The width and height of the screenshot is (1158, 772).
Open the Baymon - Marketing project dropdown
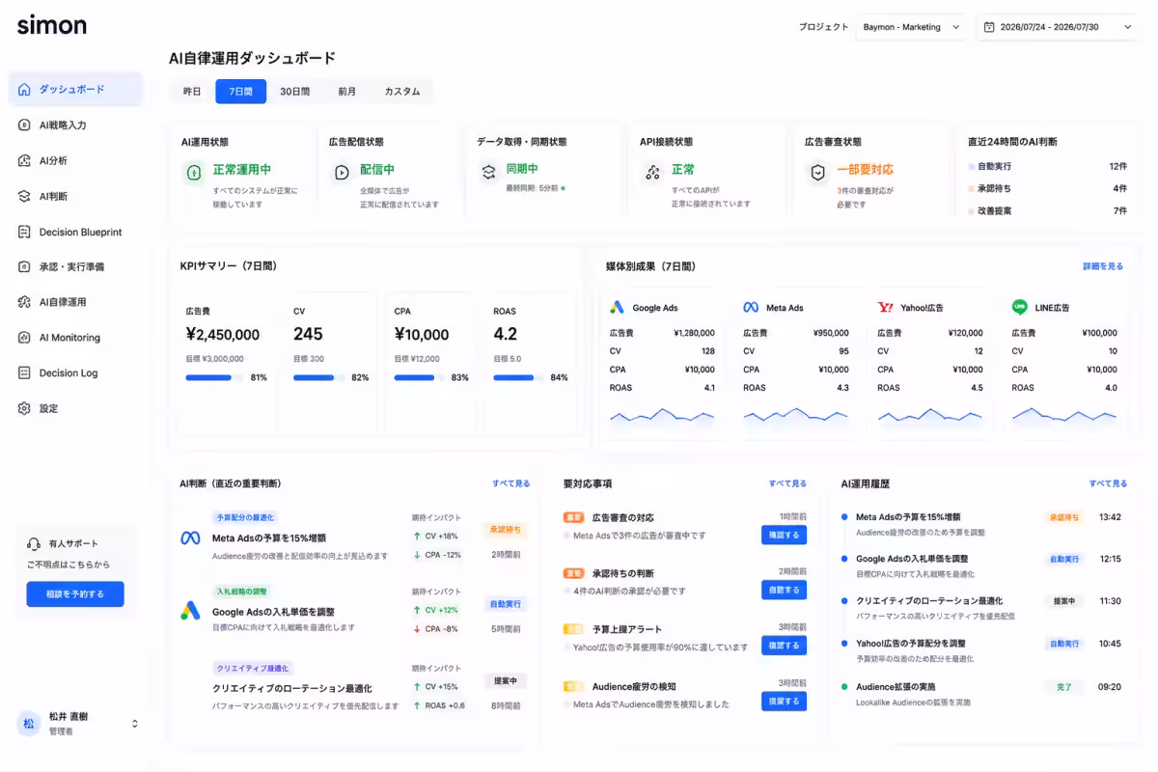click(912, 27)
